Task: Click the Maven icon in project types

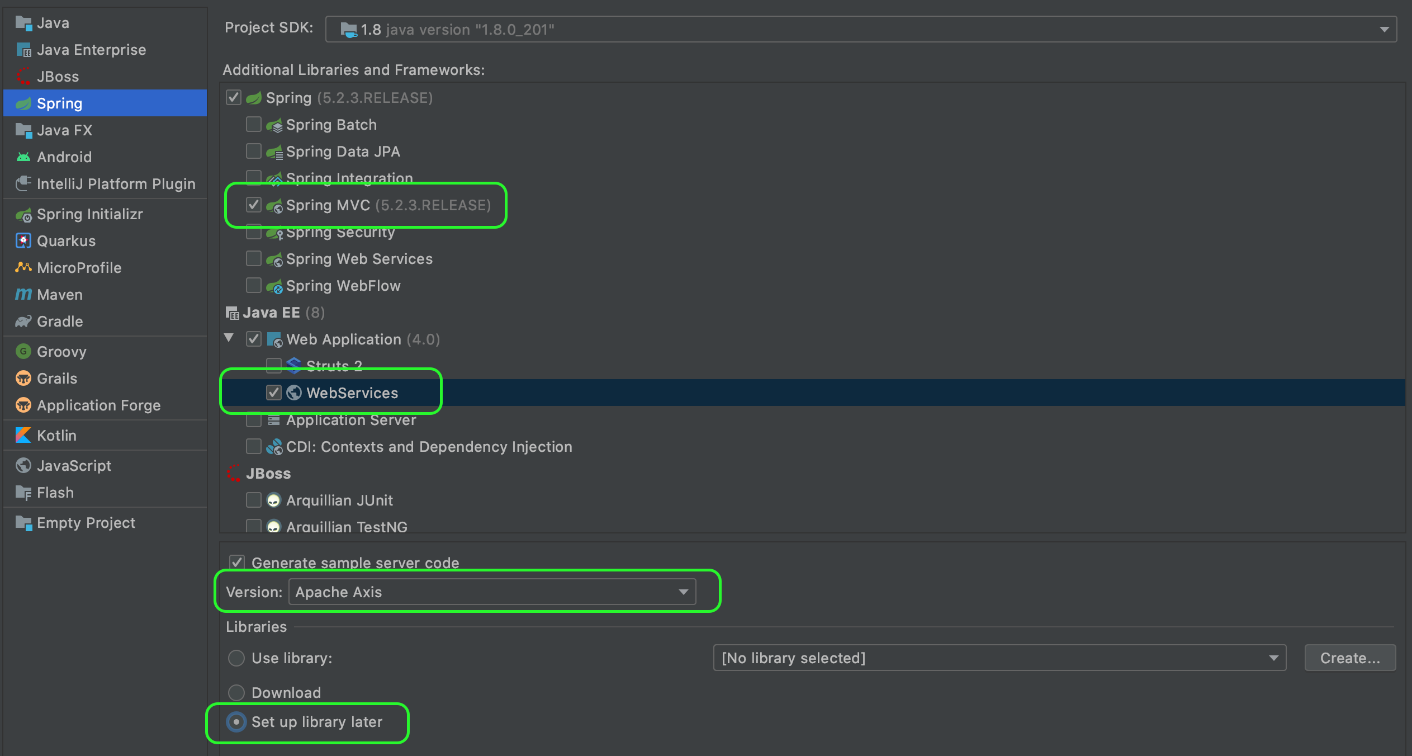Action: point(23,294)
